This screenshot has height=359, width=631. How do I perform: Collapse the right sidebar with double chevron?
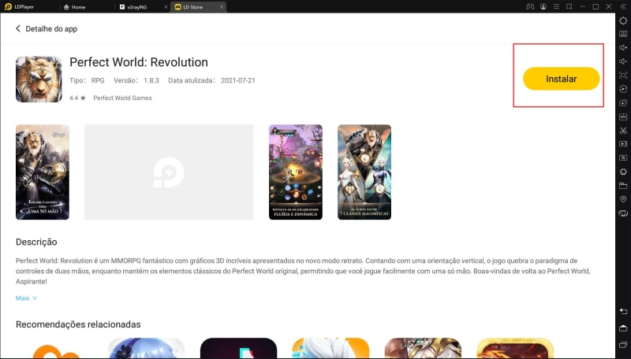(x=623, y=7)
